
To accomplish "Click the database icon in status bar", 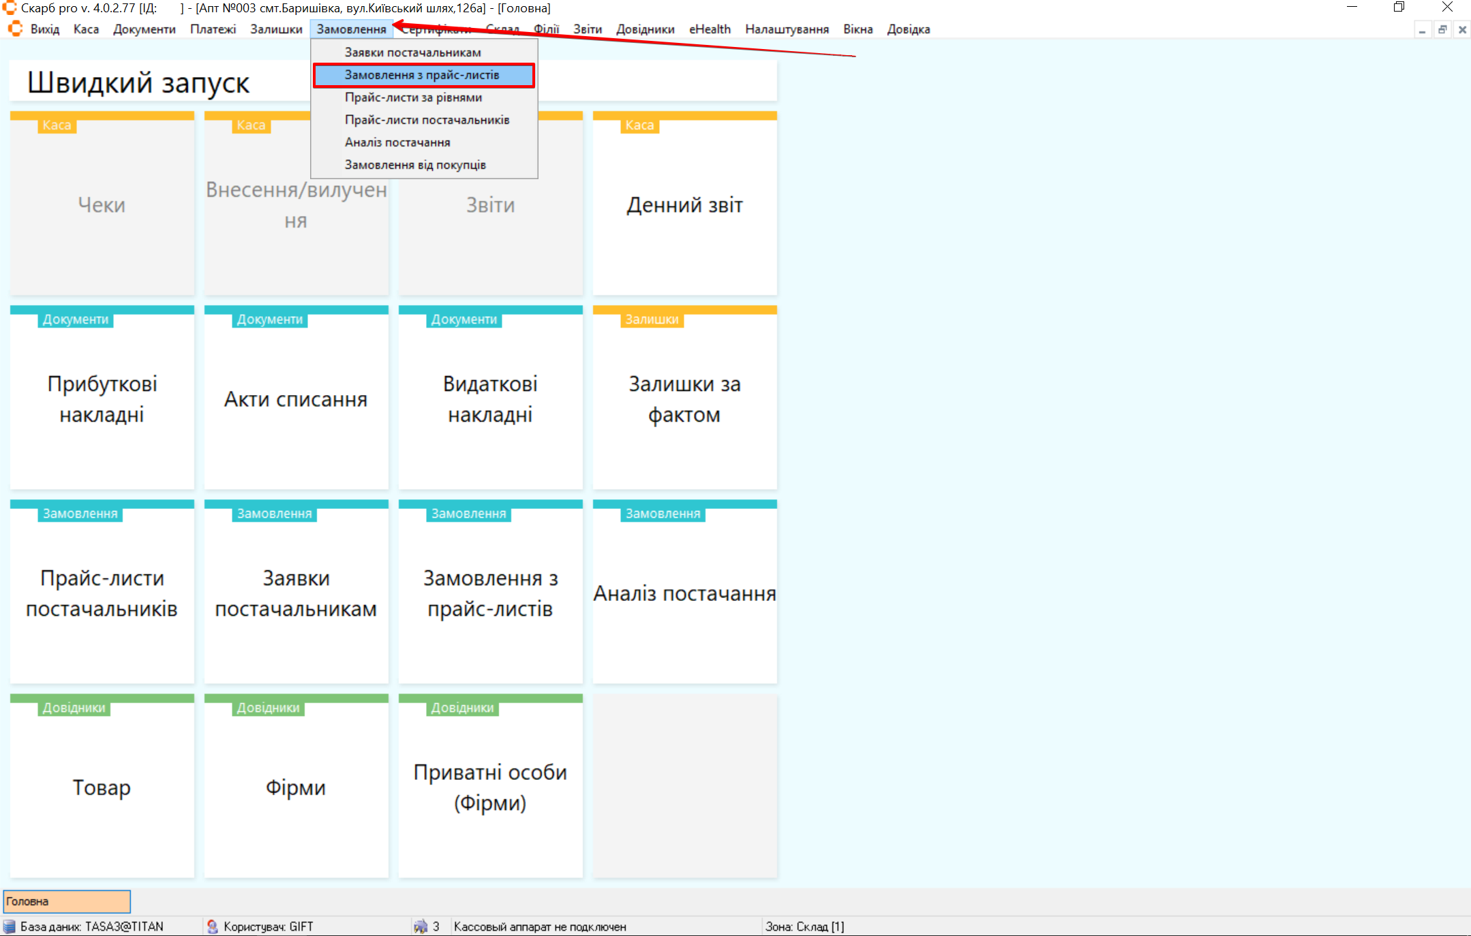I will tap(10, 926).
